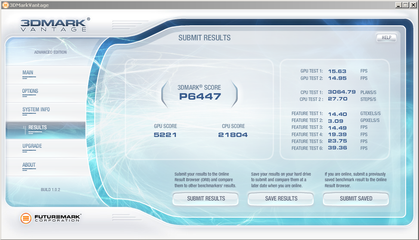Click Save Results to store benchmark

coord(281,199)
